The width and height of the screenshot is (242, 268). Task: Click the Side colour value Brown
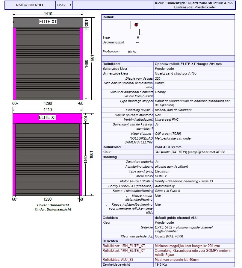(x=160, y=83)
